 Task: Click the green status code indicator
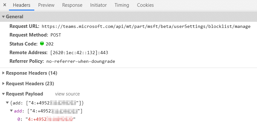(42, 43)
